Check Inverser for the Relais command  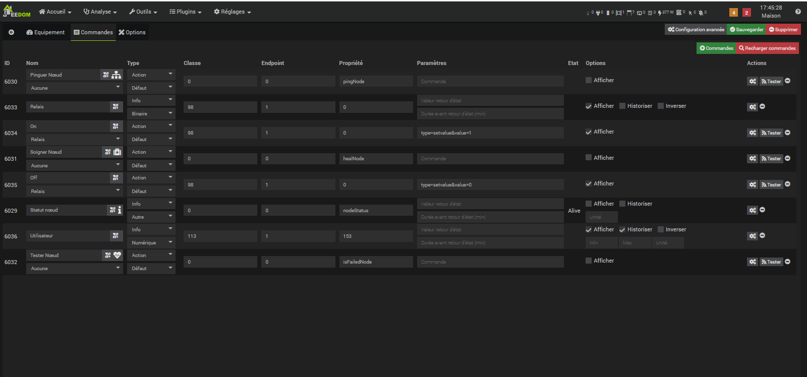pos(661,106)
